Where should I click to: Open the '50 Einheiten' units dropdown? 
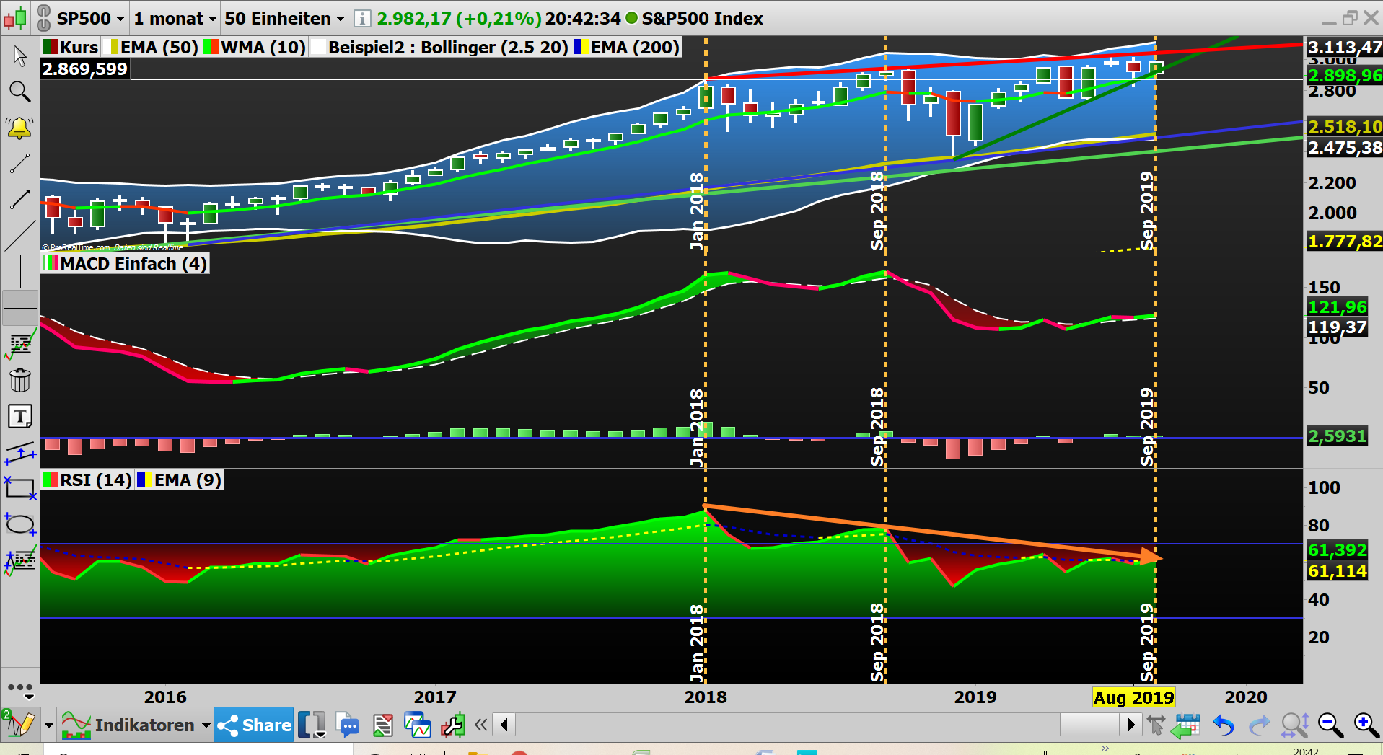point(284,18)
